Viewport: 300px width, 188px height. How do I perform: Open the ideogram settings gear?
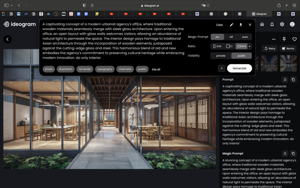tap(282, 24)
